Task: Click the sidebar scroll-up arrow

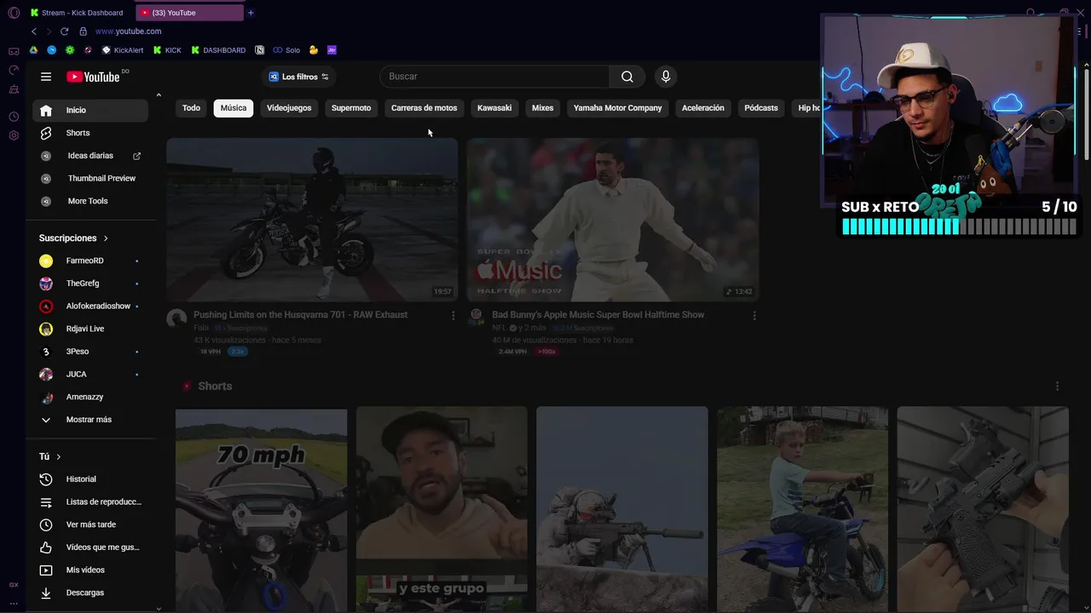Action: 159,95
